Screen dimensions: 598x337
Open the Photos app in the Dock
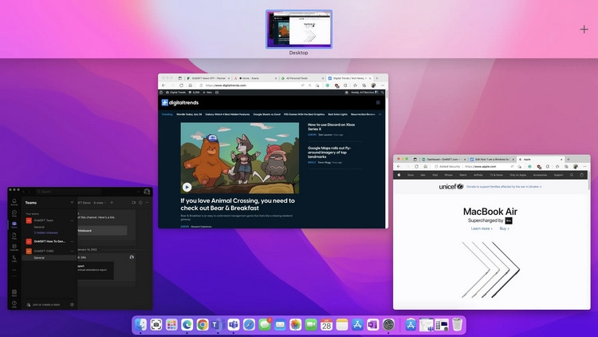point(296,325)
